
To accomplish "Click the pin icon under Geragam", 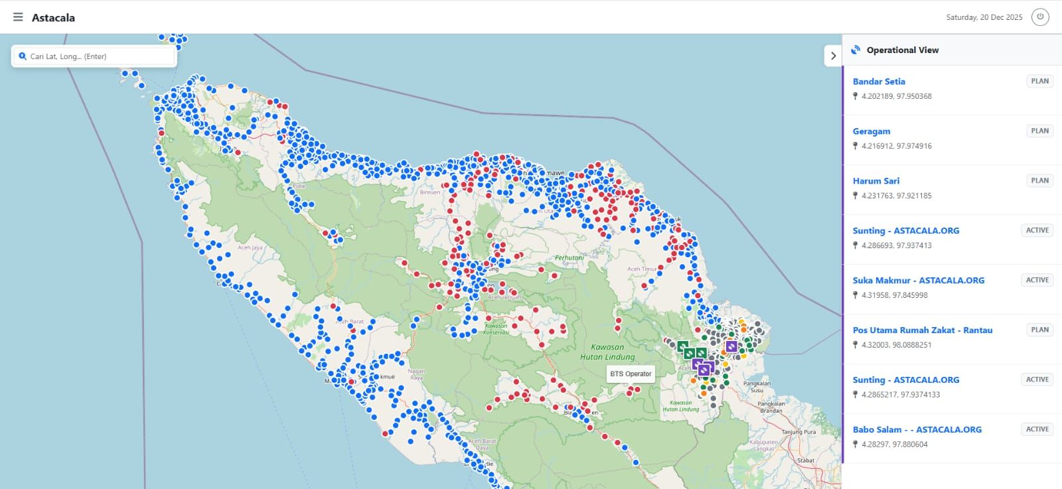I will [x=856, y=146].
